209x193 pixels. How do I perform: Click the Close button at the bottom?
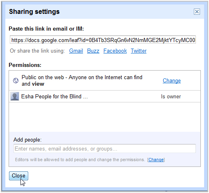click(x=18, y=176)
